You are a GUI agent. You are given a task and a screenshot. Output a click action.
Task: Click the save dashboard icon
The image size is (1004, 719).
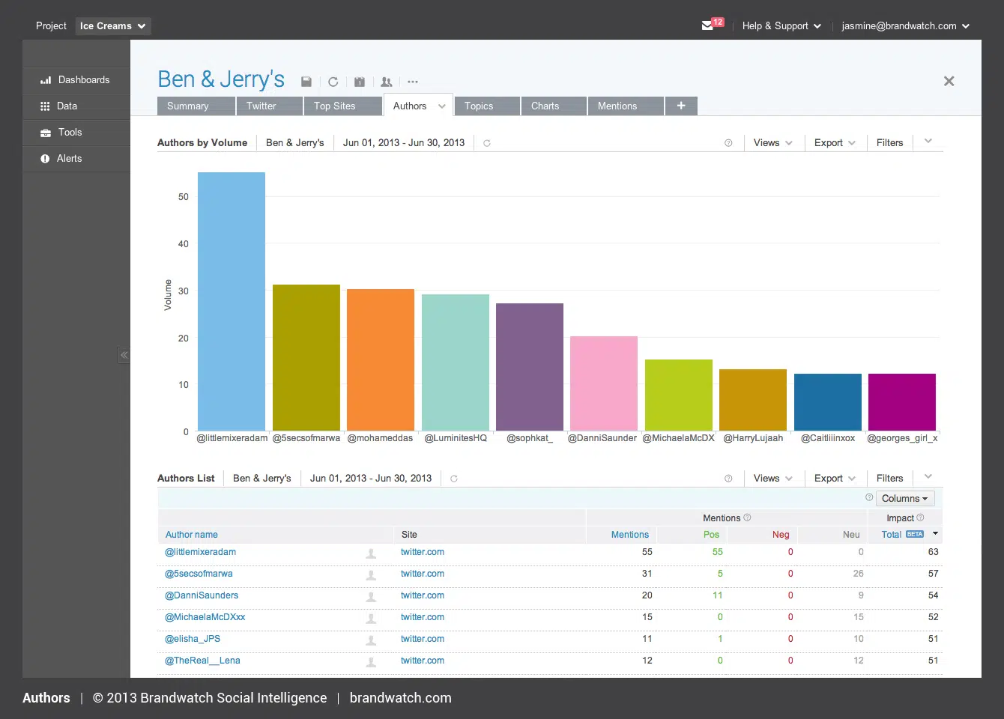click(306, 82)
